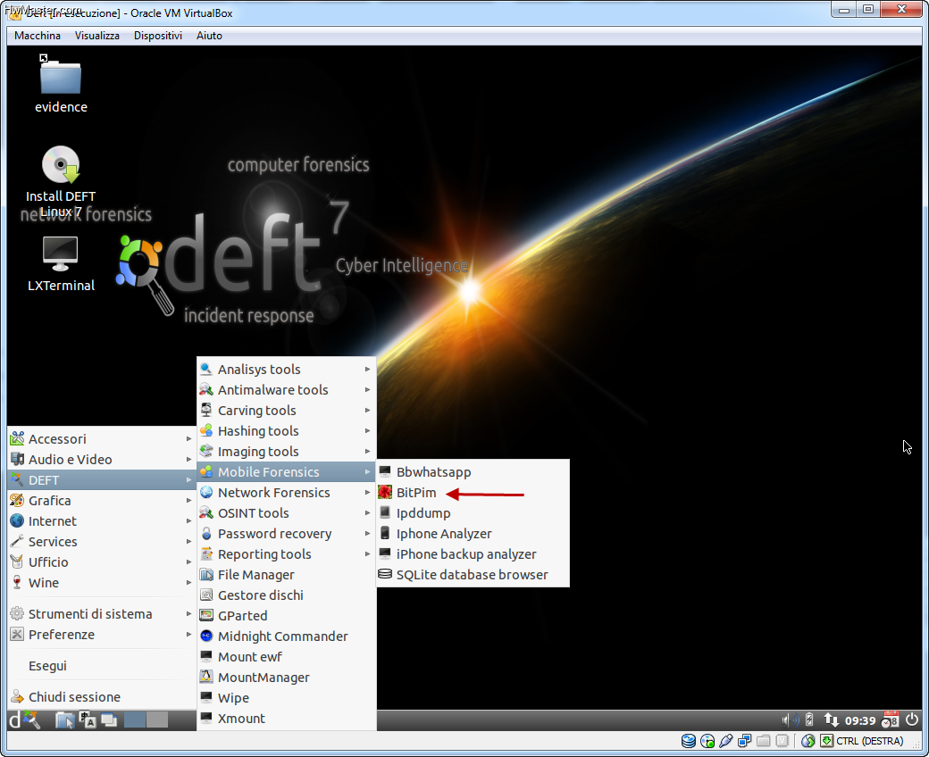
Task: Click the VirtualBox optical disc status icon
Action: pyautogui.click(x=707, y=741)
